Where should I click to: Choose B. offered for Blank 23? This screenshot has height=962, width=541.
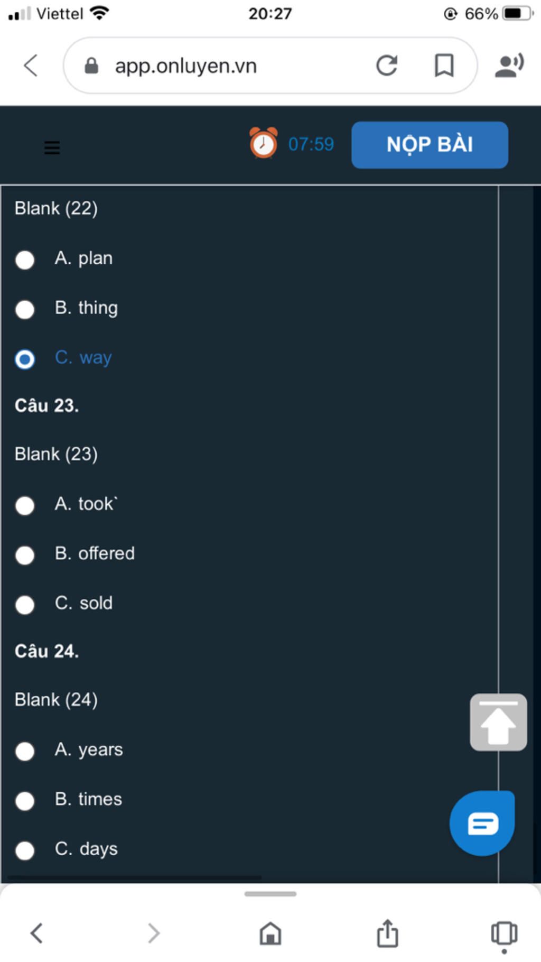pyautogui.click(x=75, y=554)
